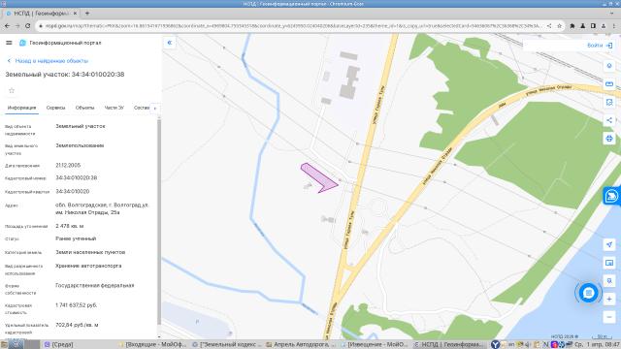The height and width of the screenshot is (349, 621).
Task: Open browser extensions puzzle icon
Action: [x=572, y=26]
